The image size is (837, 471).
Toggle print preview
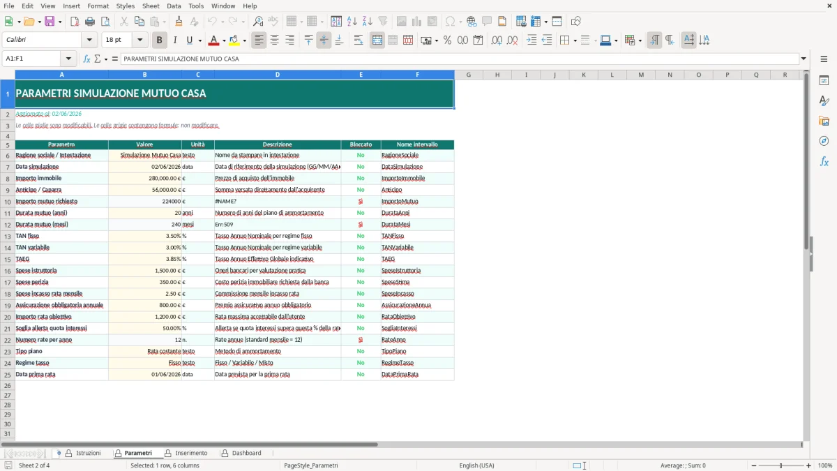click(x=105, y=22)
